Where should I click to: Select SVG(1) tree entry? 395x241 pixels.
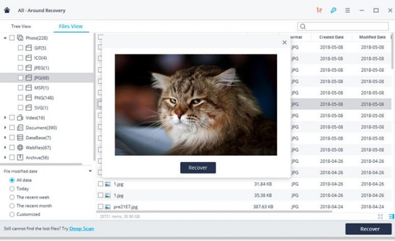click(41, 108)
